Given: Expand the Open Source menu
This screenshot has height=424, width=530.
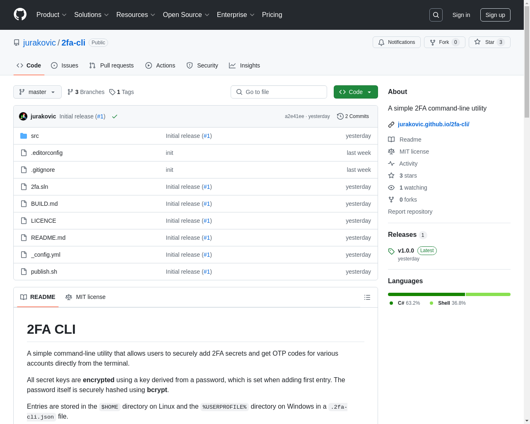Looking at the screenshot, I should pos(186,15).
